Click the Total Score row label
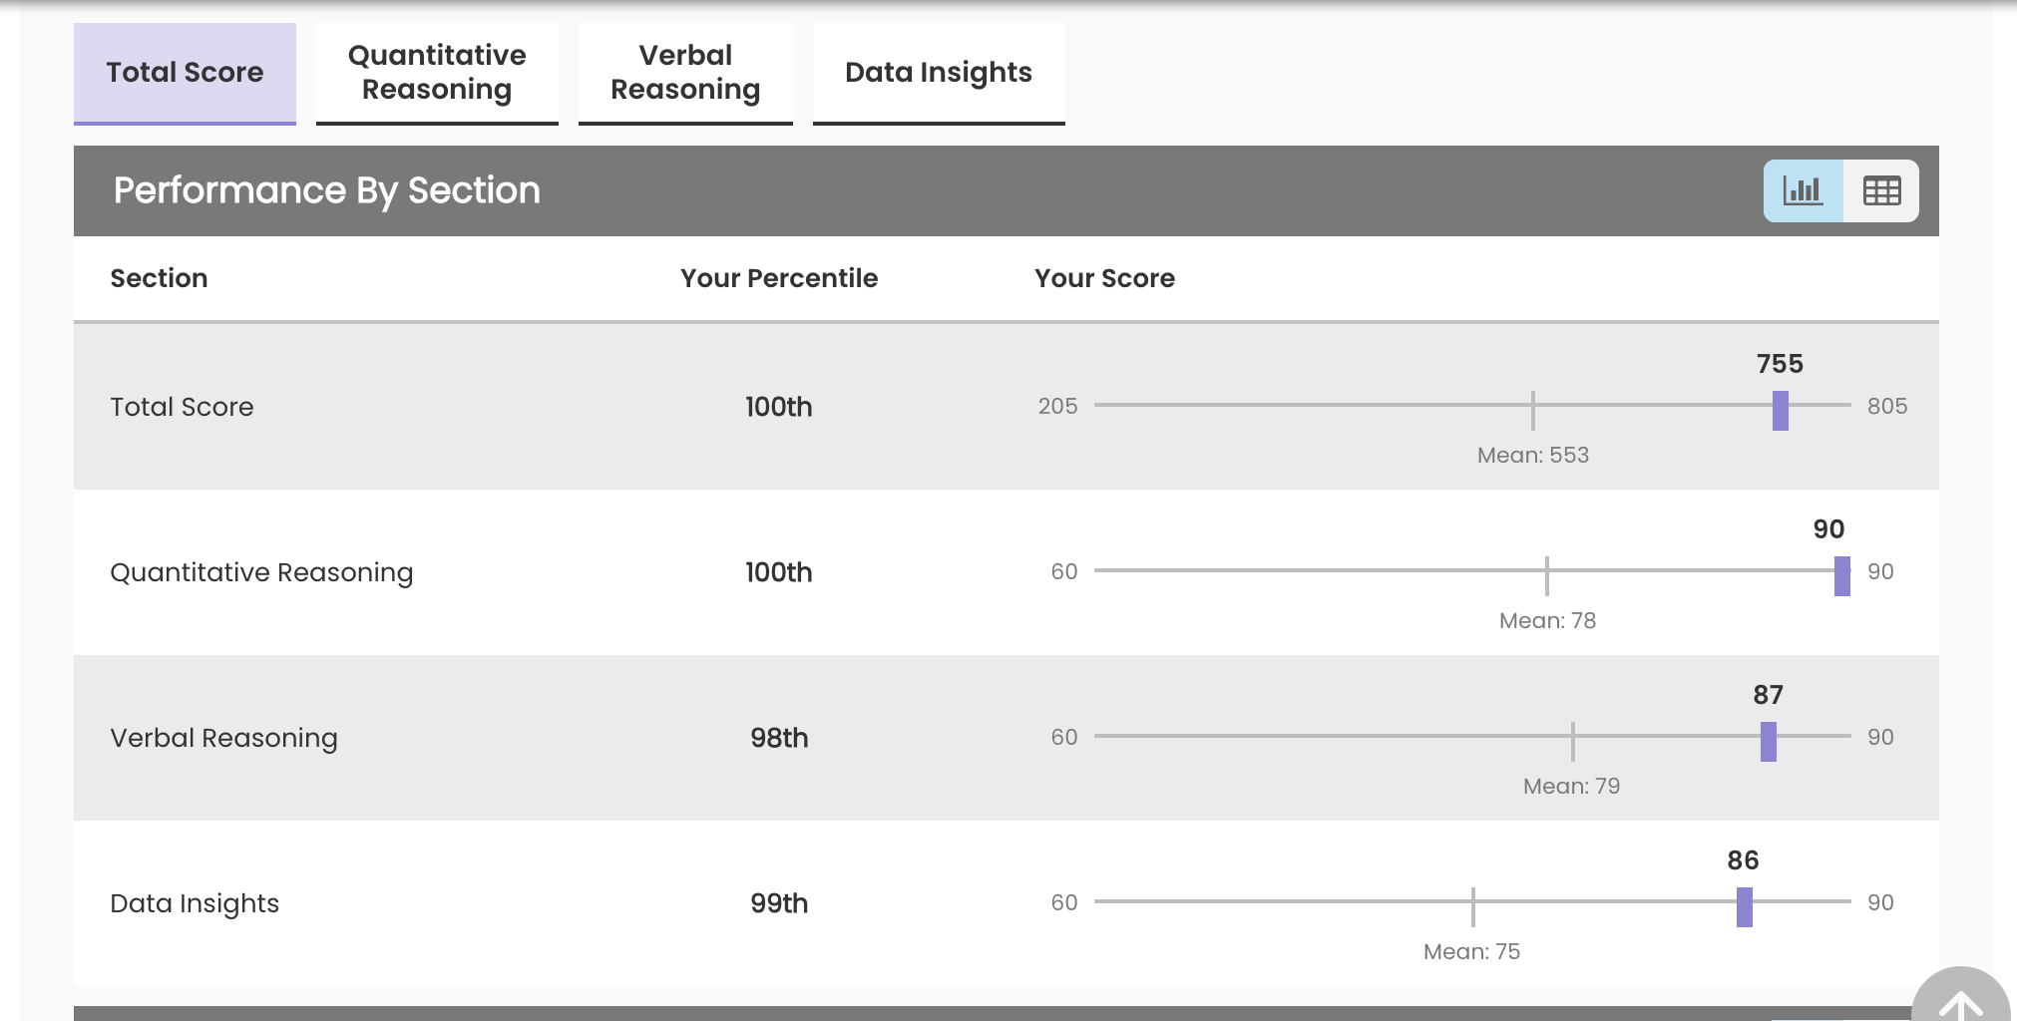 point(182,407)
